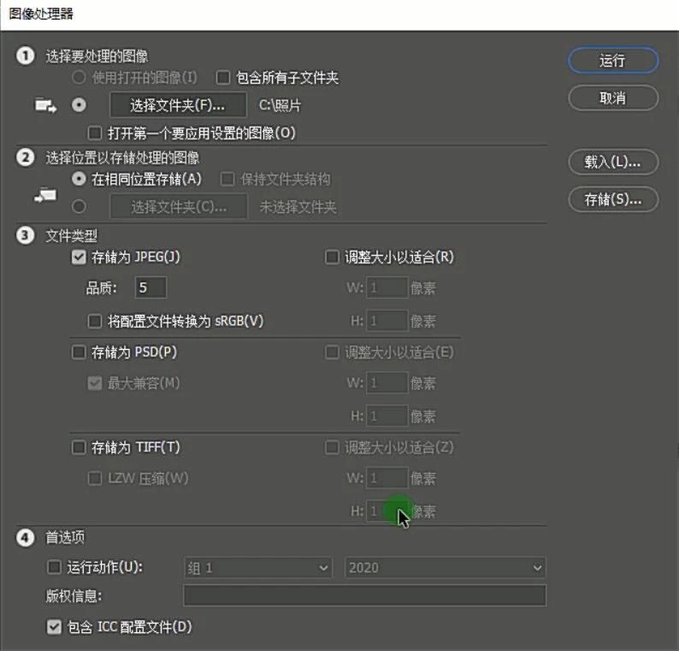Select the folder source radio button next to 选择文件夹(F)
This screenshot has width=679, height=651.
(x=79, y=105)
